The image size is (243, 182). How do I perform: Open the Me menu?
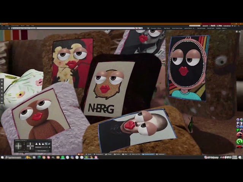[x=2, y=26]
